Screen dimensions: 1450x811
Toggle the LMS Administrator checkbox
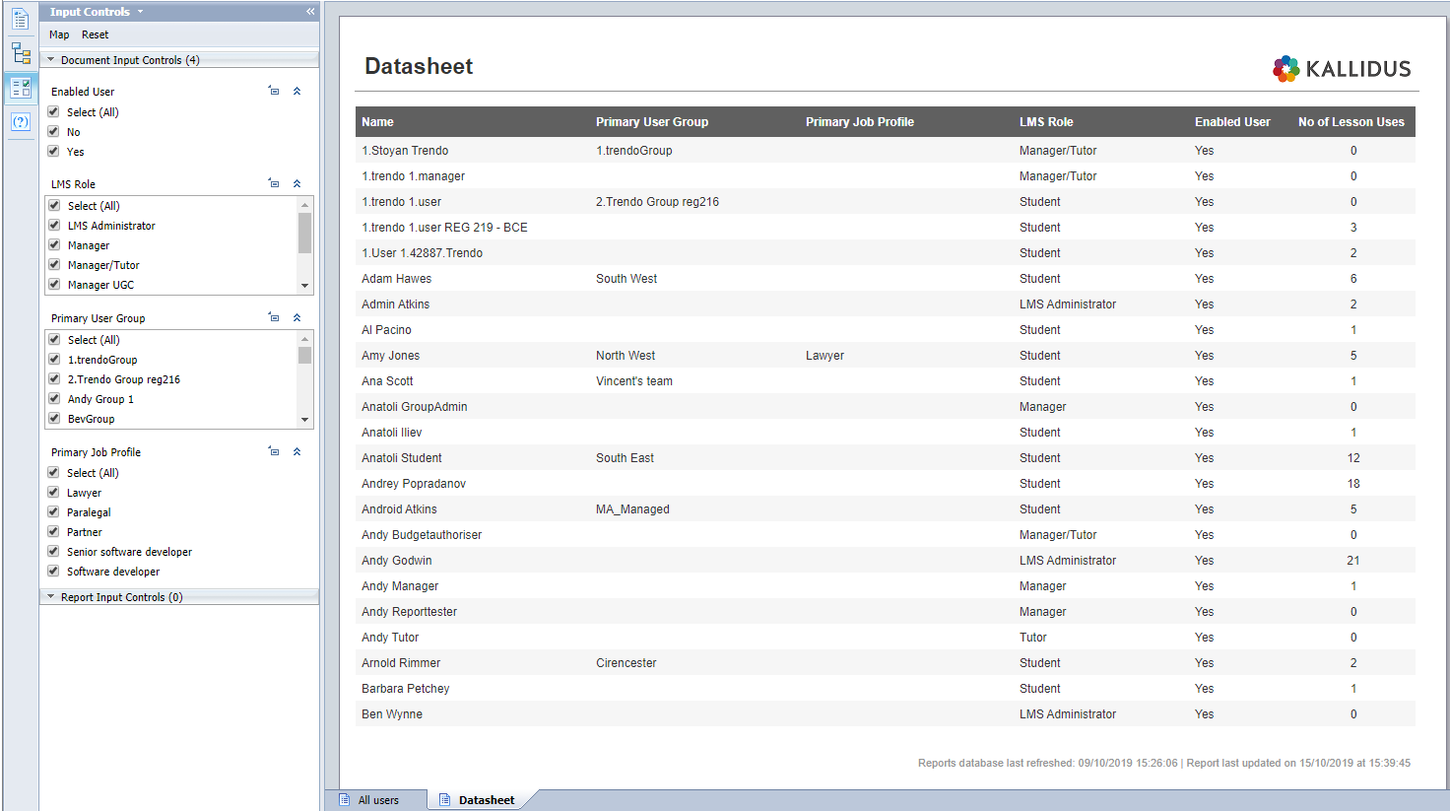pos(55,226)
